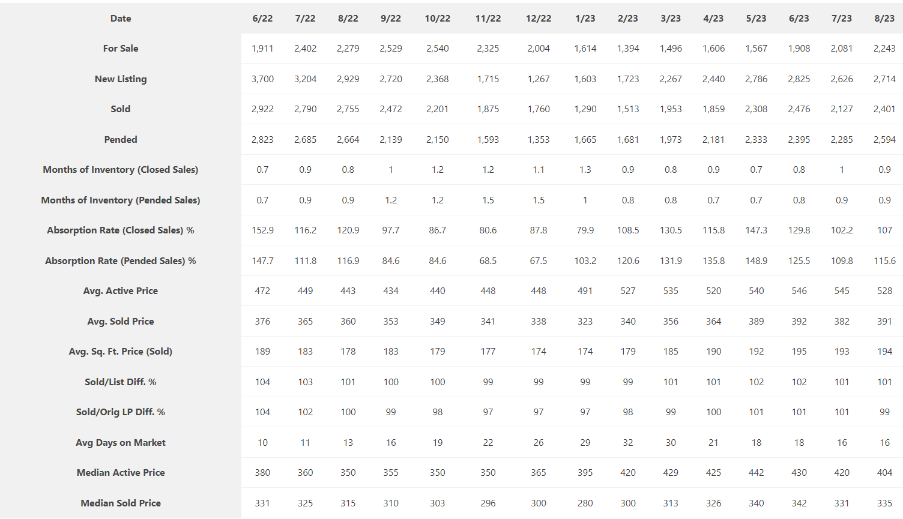Viewport: 903px width, 519px height.
Task: Select the Median Active Price value 442
Action: tap(757, 473)
